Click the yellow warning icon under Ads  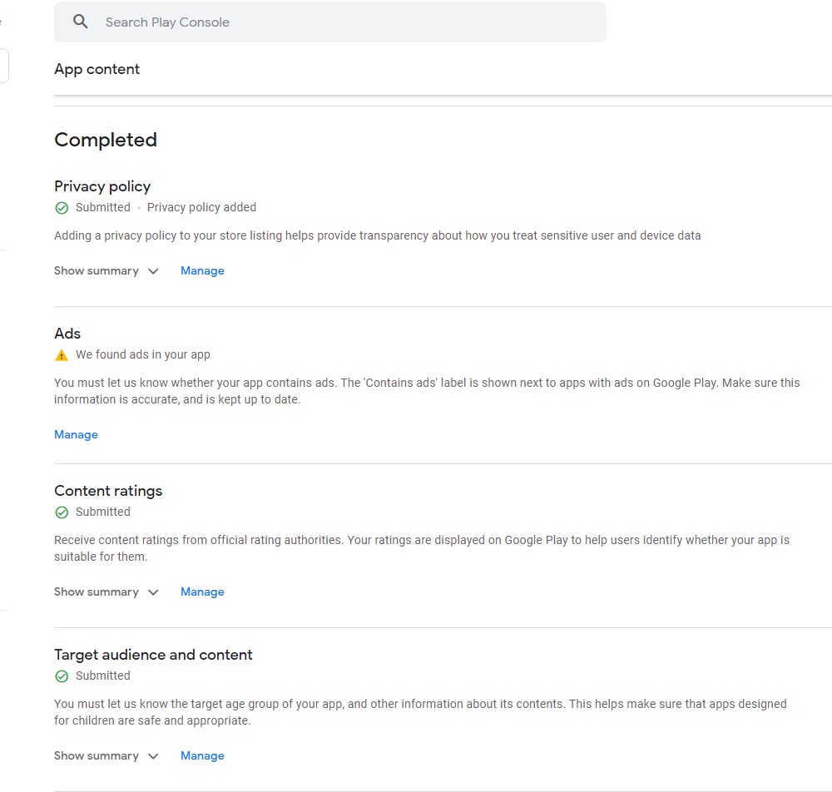[62, 355]
